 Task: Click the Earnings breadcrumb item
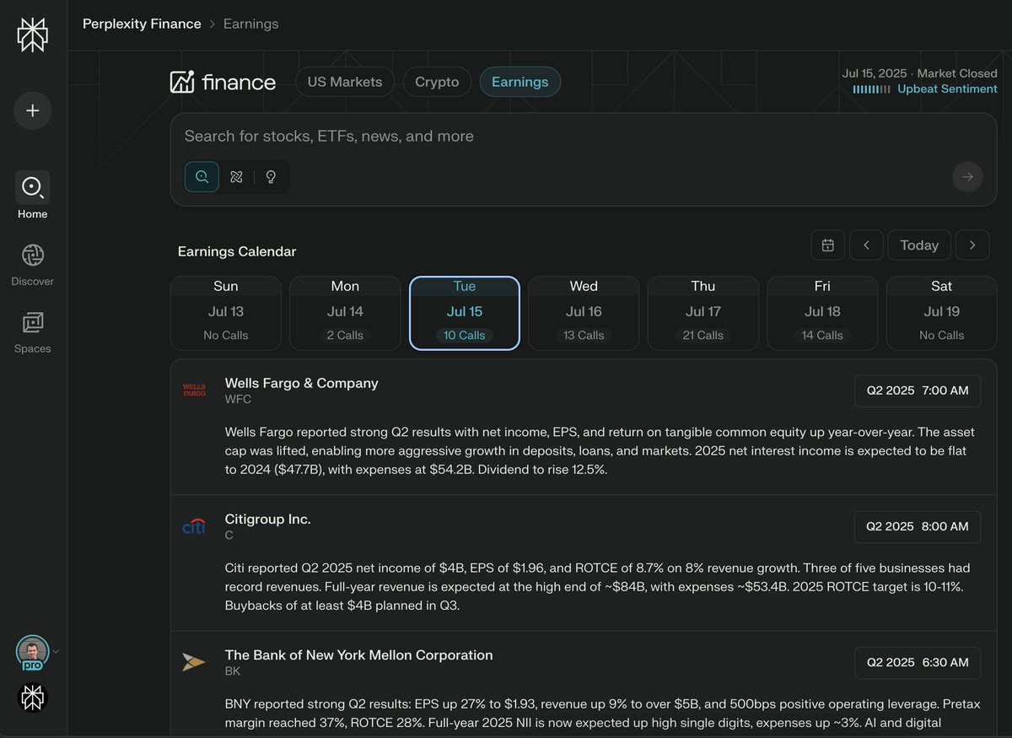[250, 24]
